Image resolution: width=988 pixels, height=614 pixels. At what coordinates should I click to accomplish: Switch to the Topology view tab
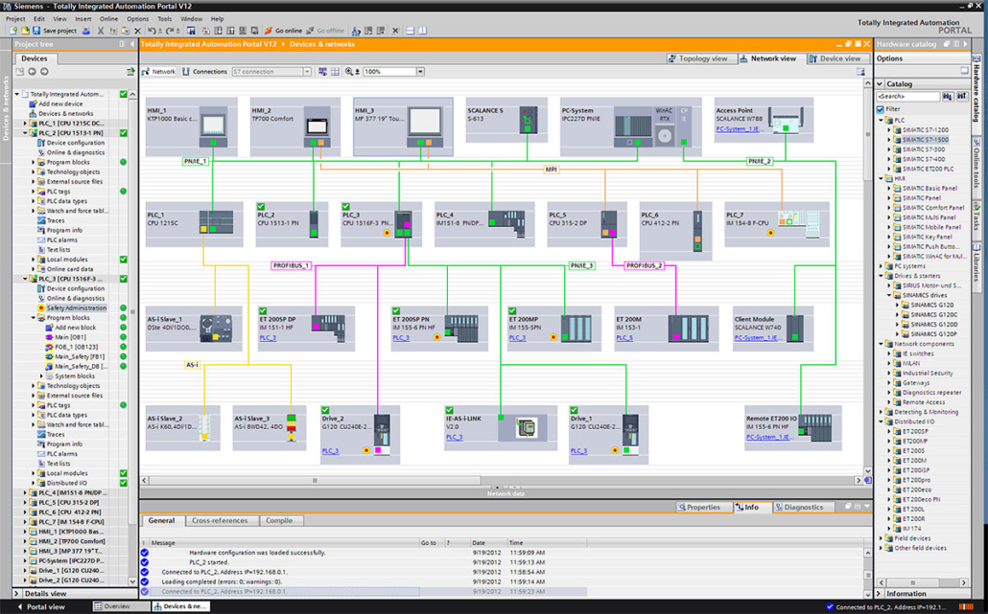pyautogui.click(x=697, y=58)
